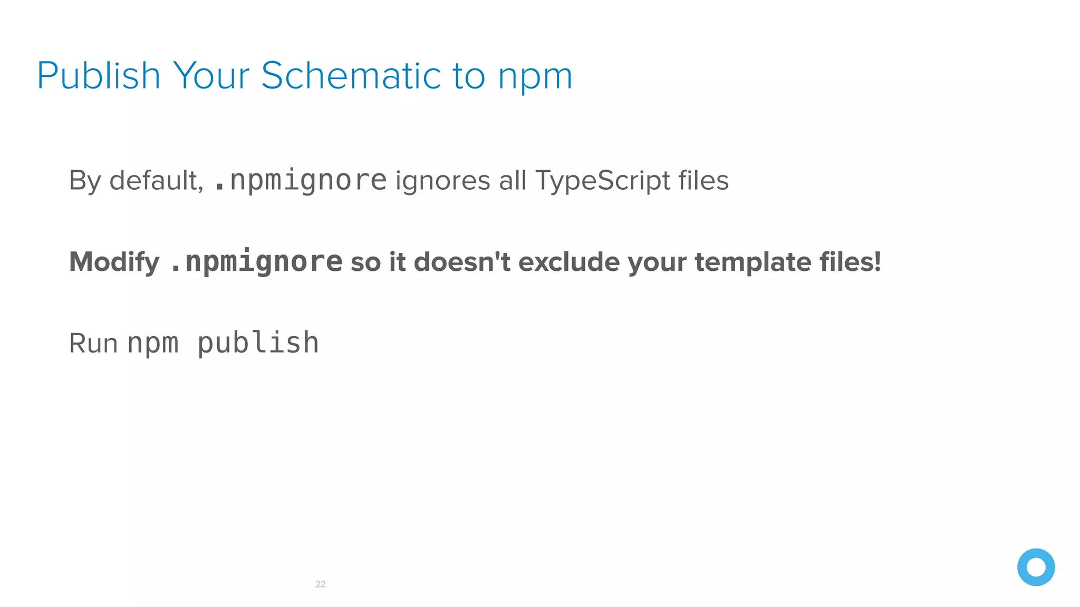Select the bold .npmignore code text
The height and width of the screenshot is (607, 1080).
(x=256, y=262)
